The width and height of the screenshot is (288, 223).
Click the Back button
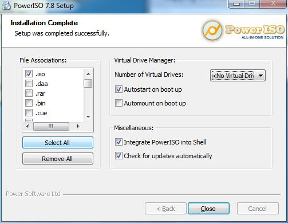point(165,209)
